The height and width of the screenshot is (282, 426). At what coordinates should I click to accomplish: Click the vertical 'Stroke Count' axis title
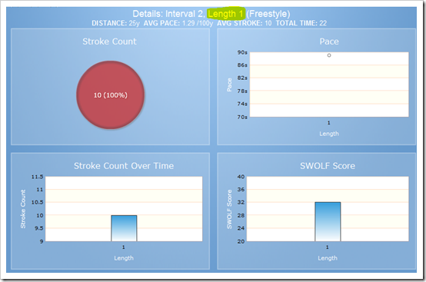(x=23, y=209)
